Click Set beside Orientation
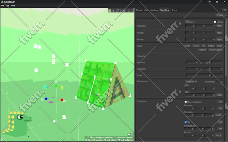 click(220, 129)
